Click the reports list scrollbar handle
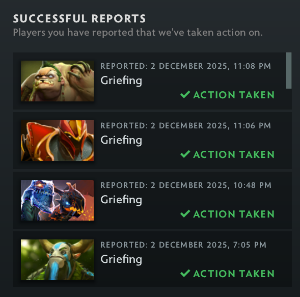This screenshot has height=297, width=300. (289, 70)
